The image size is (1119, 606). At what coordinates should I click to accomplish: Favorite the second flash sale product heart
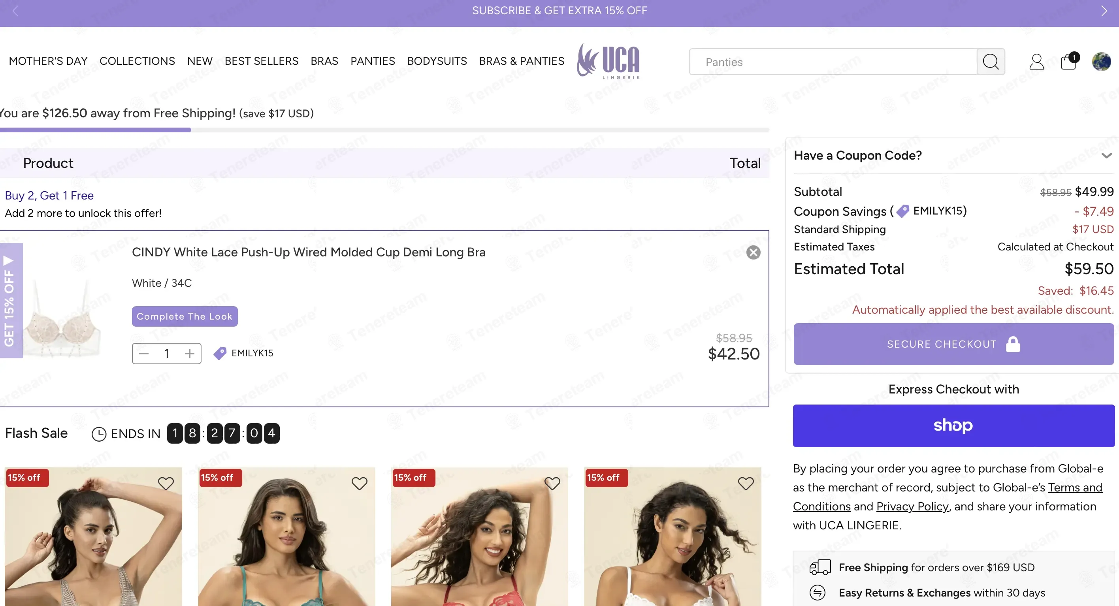coord(359,484)
